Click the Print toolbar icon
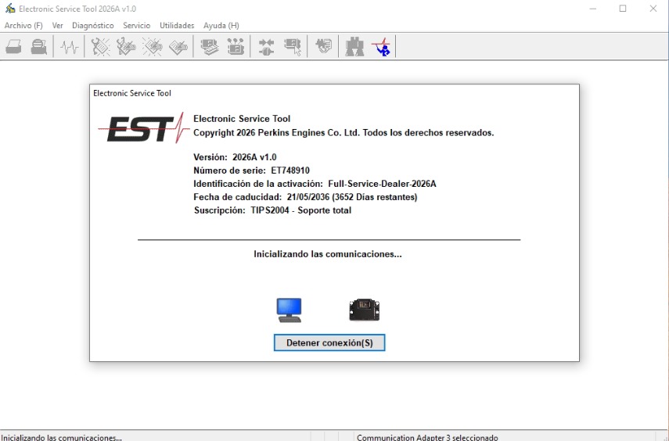Screen dimensions: 669x441 [x=13, y=46]
